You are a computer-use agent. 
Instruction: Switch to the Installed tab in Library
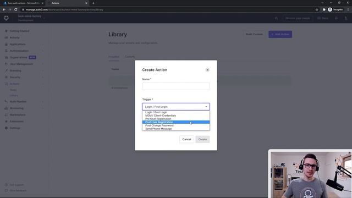coord(114,57)
